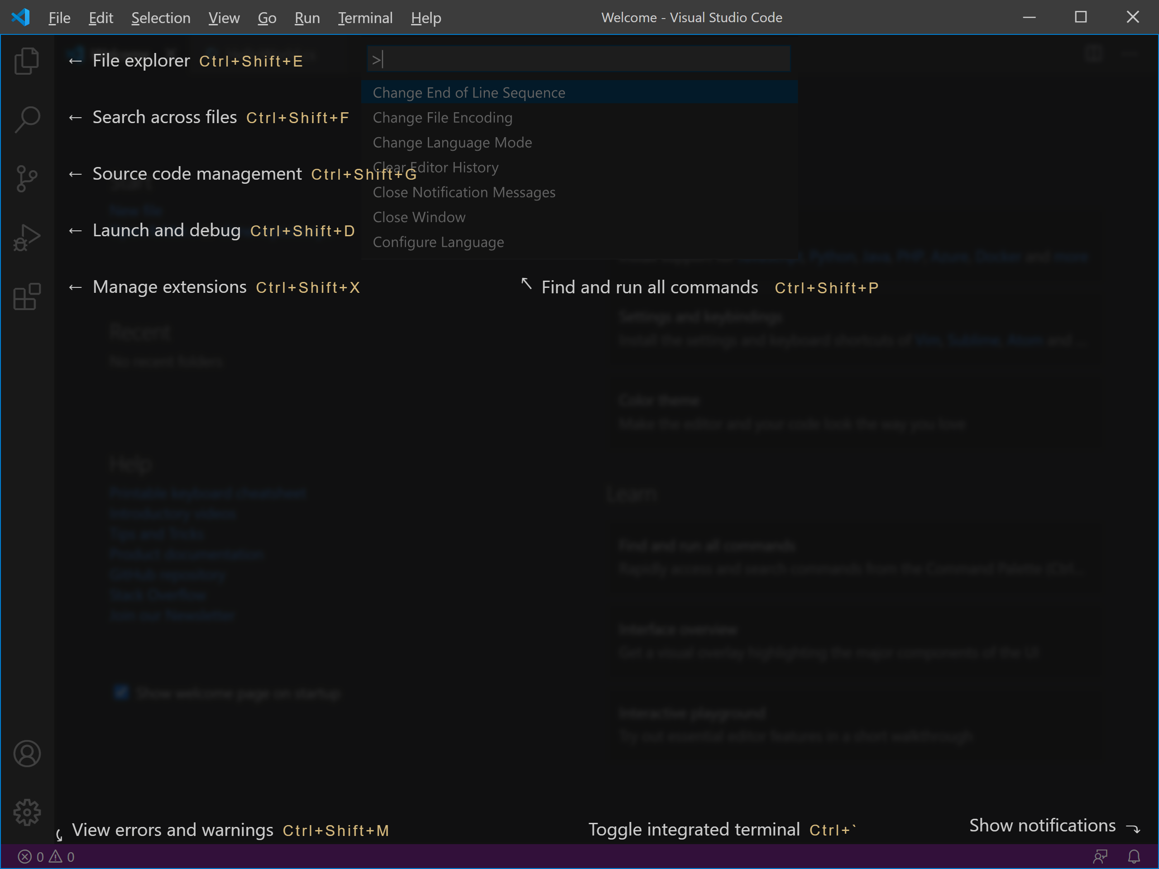Click the Accounts icon in activity bar

pyautogui.click(x=27, y=753)
